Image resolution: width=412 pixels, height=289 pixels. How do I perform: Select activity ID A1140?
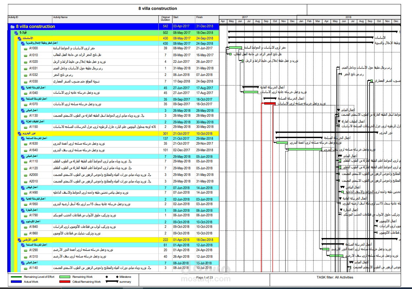(x=33, y=268)
